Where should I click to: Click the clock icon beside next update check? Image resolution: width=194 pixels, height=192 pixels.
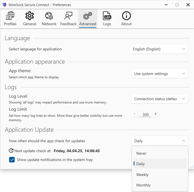[11, 151]
